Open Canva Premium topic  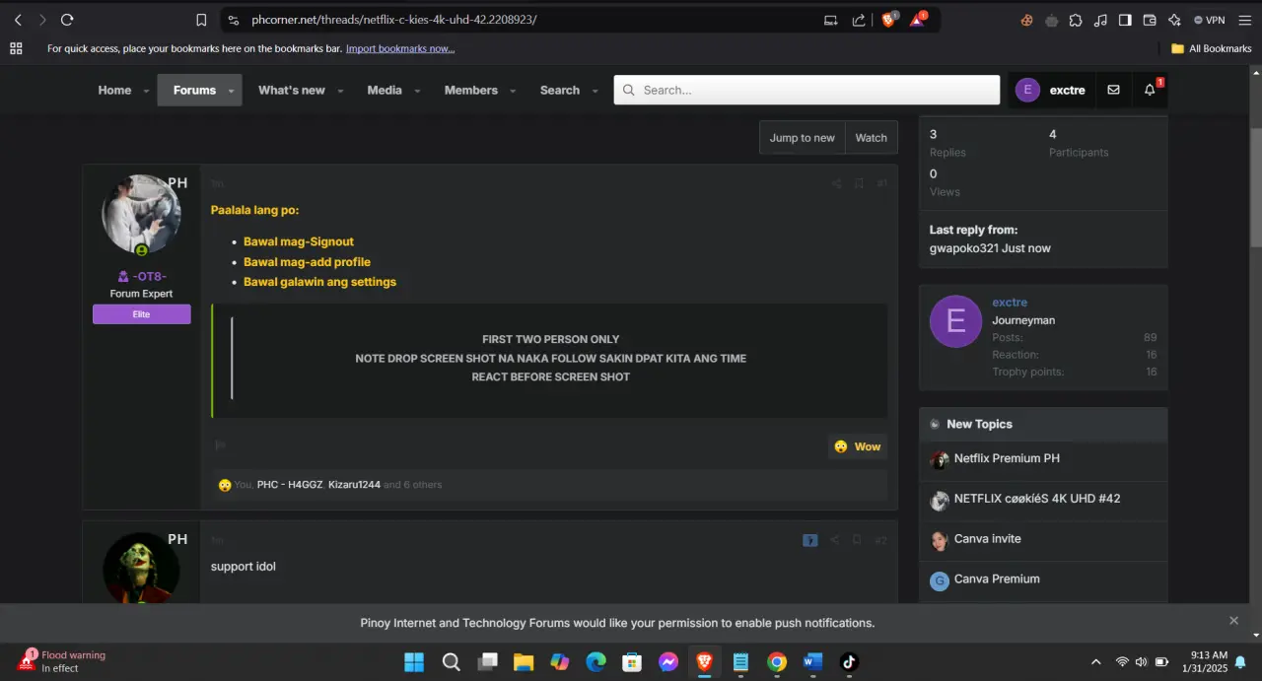(x=997, y=579)
